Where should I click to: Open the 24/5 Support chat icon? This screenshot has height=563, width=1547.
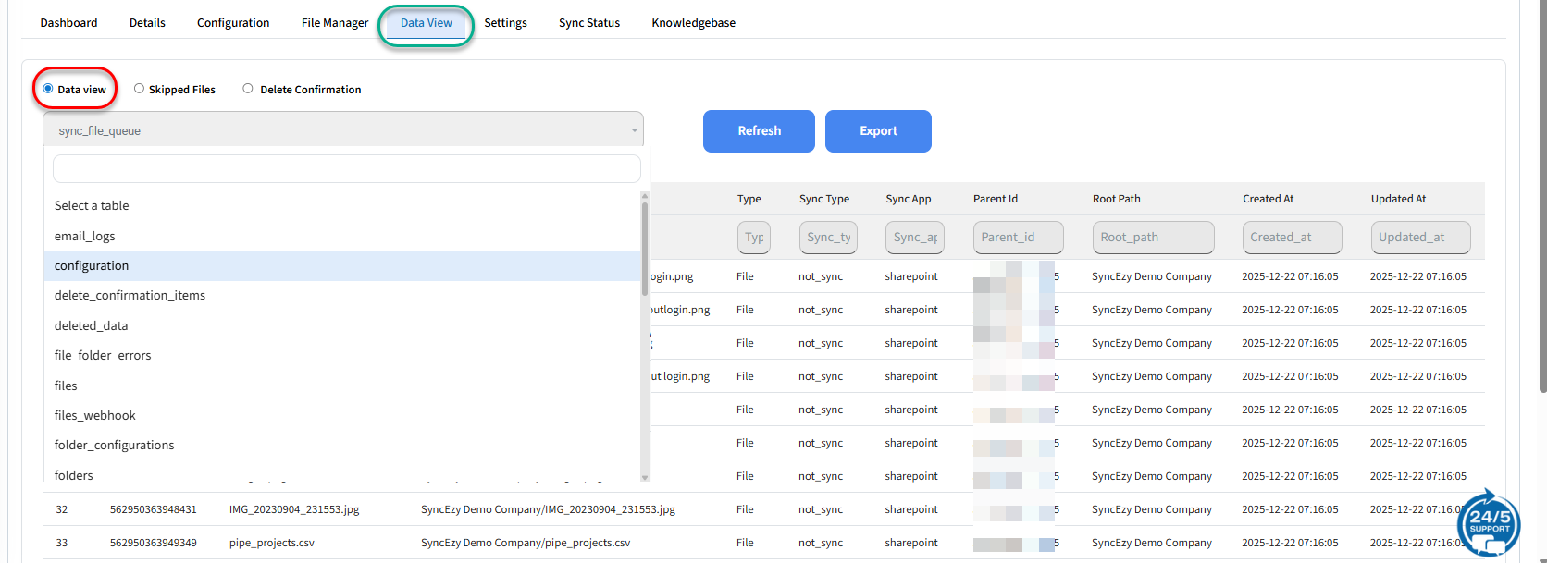click(1488, 522)
